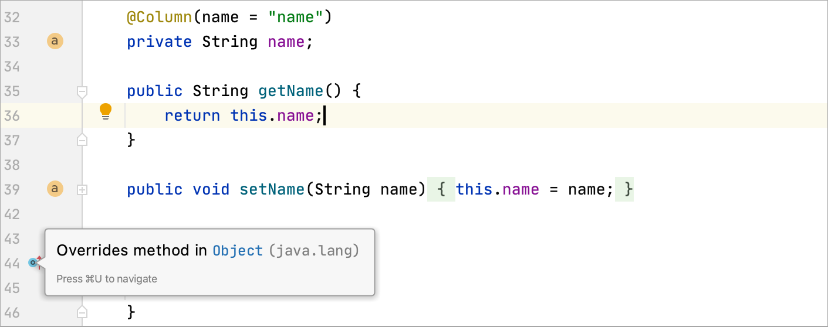Click the @Column annotation

tap(159, 17)
